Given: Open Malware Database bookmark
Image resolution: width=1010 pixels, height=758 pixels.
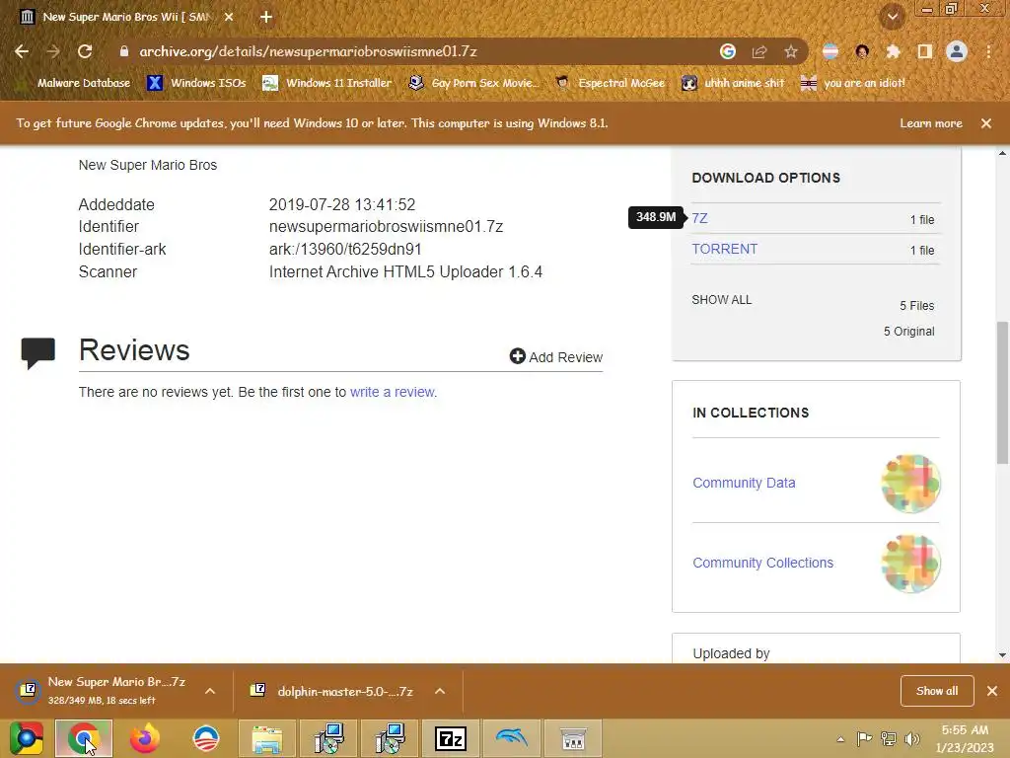Looking at the screenshot, I should [x=75, y=83].
